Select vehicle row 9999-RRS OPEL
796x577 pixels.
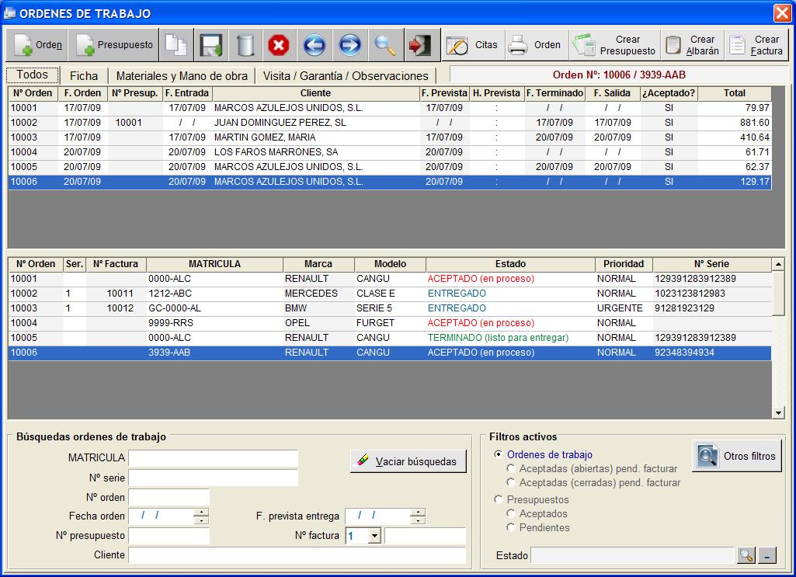[x=390, y=323]
